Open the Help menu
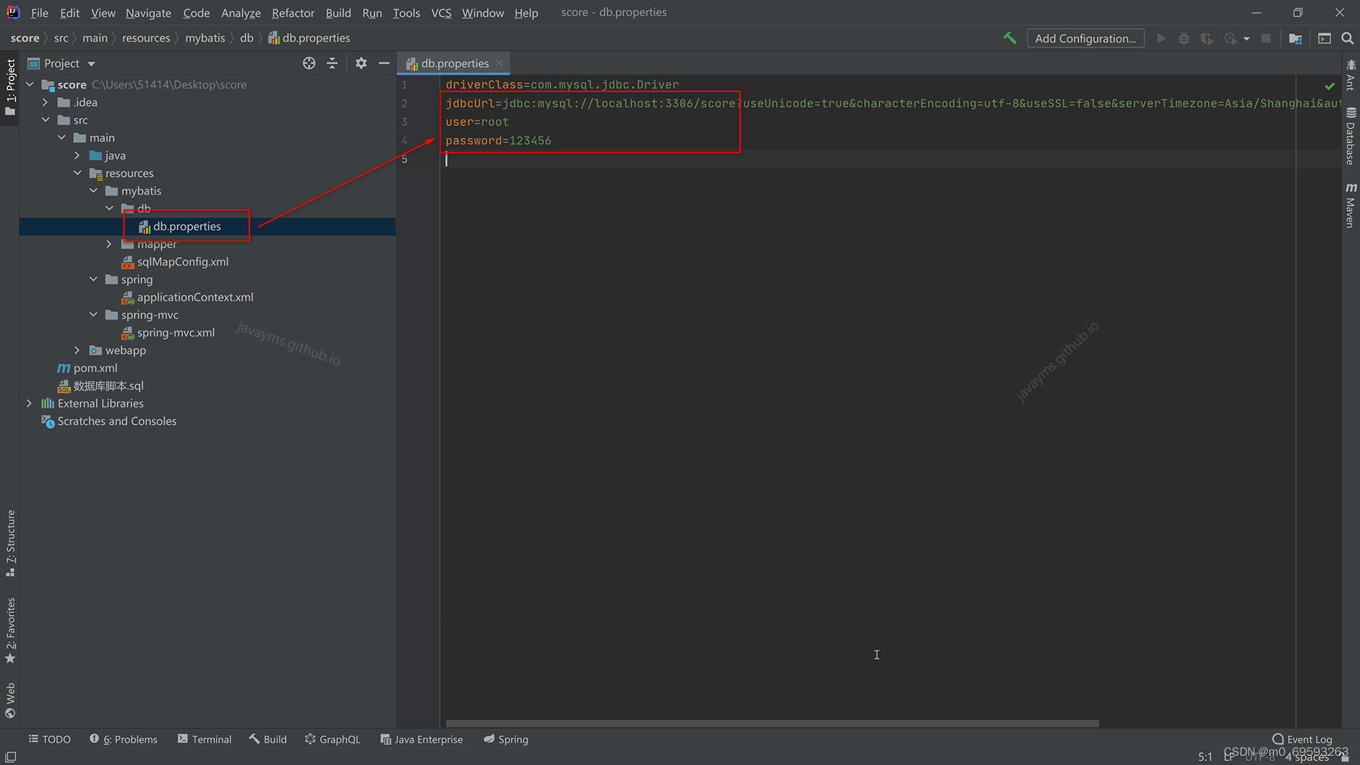1360x765 pixels. tap(526, 13)
